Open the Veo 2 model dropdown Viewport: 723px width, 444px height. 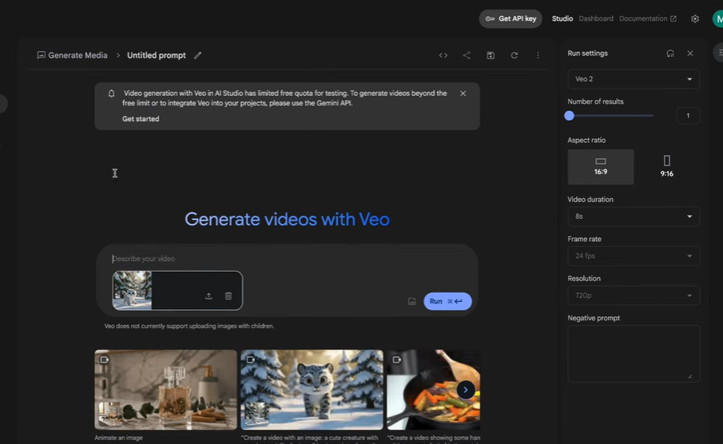pyautogui.click(x=634, y=79)
